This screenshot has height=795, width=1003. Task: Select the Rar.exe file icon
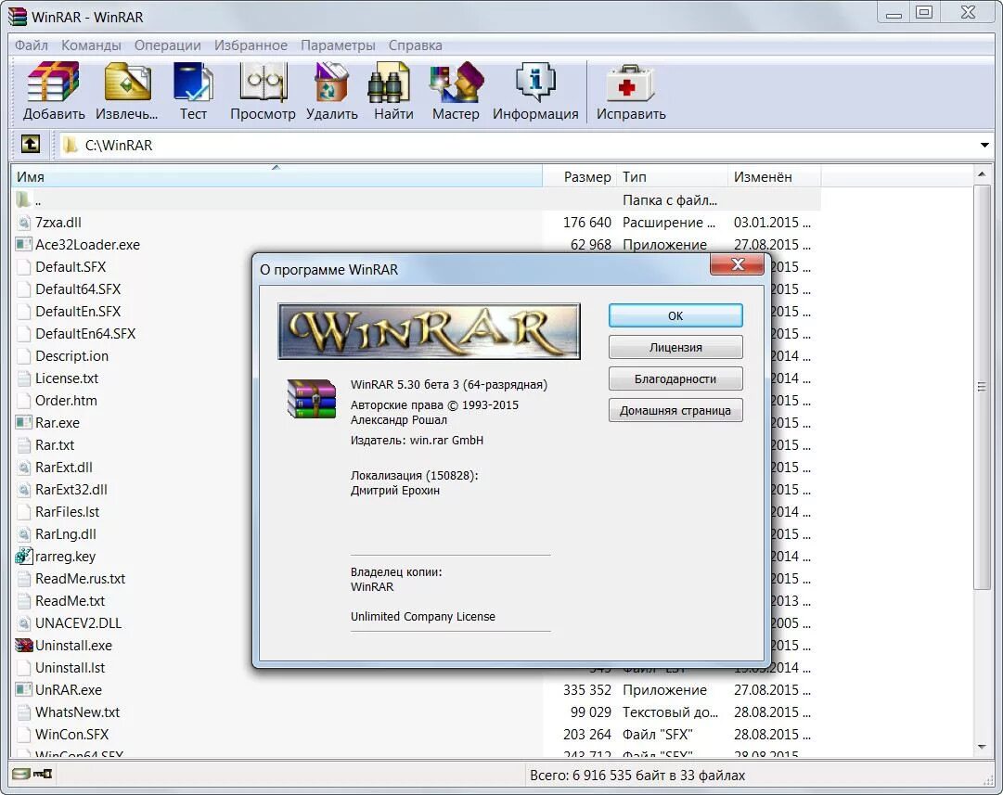24,422
